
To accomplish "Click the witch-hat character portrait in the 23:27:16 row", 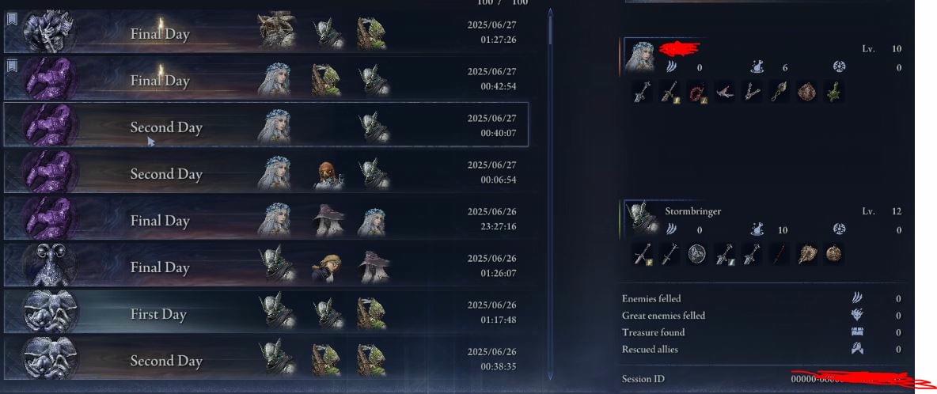I will (328, 220).
